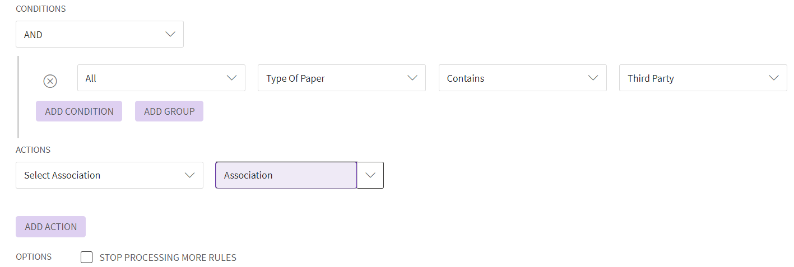Click the chevron arrow in the AND box
The width and height of the screenshot is (794, 267).
point(170,35)
